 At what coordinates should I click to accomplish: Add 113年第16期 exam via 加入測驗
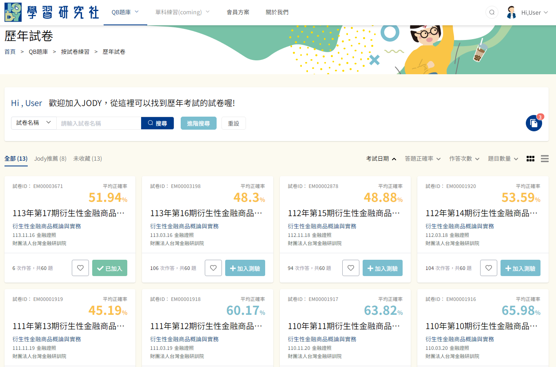(x=245, y=268)
